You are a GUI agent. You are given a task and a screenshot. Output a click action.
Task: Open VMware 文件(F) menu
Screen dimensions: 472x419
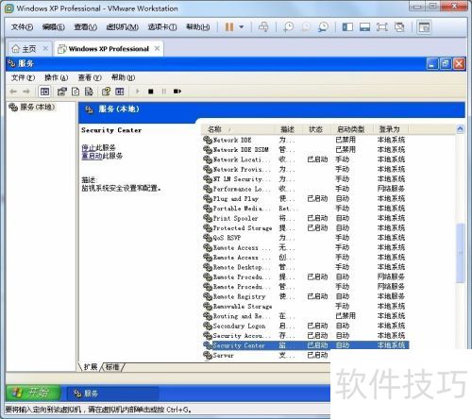click(22, 27)
